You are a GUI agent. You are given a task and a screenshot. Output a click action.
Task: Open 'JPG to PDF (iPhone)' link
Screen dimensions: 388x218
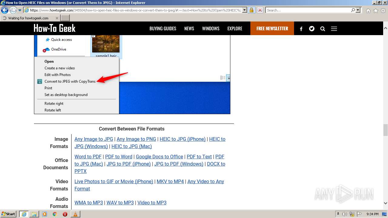[x=129, y=164]
